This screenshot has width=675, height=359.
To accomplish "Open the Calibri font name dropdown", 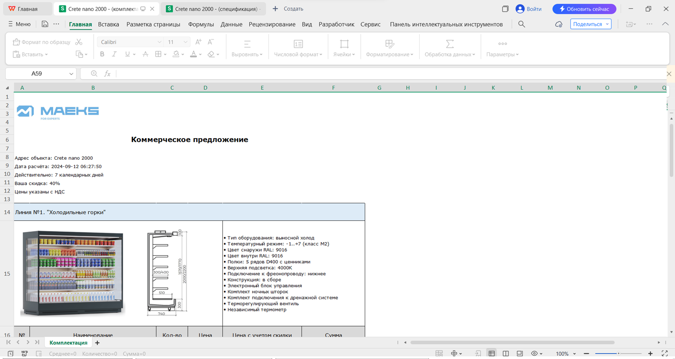I will click(159, 42).
